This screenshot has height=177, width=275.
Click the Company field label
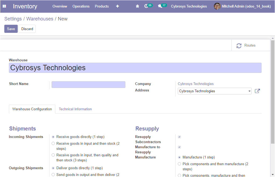tap(143, 84)
